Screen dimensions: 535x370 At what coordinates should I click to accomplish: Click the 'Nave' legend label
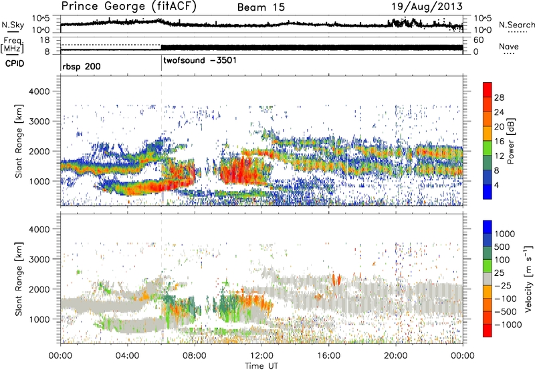(509, 46)
